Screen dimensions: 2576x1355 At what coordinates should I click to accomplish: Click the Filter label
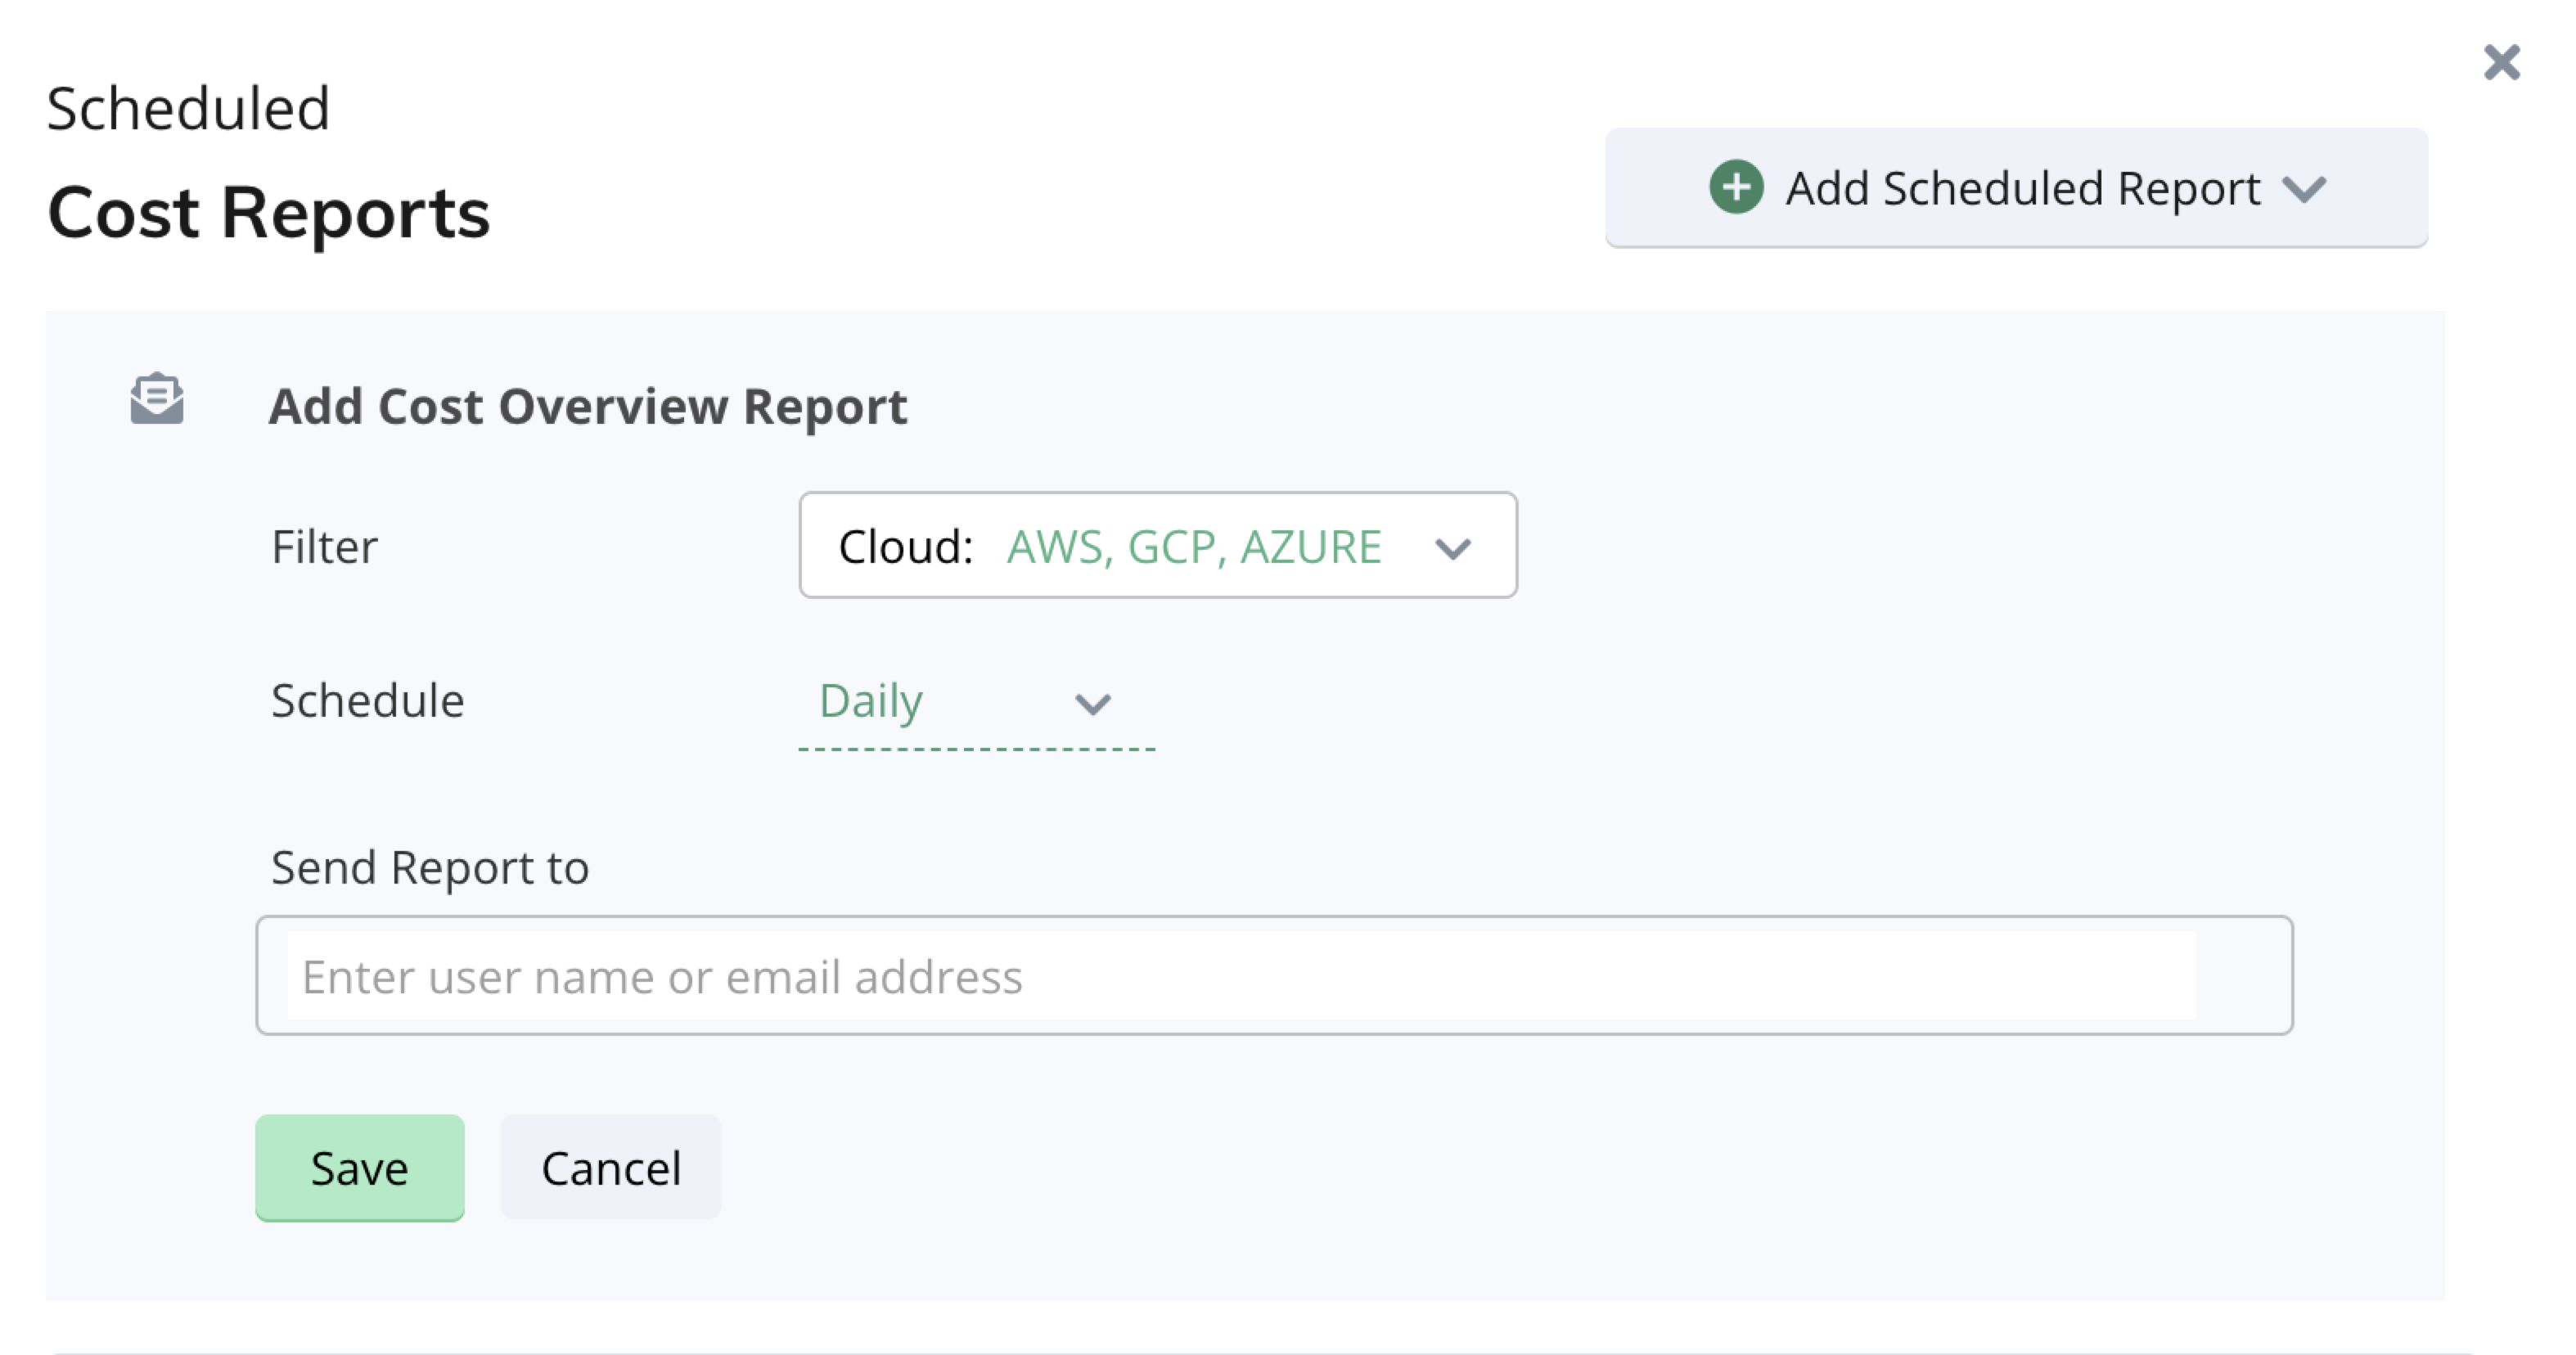coord(324,547)
